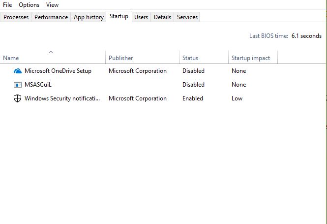Open the File menu
This screenshot has height=224, width=327.
[7, 5]
